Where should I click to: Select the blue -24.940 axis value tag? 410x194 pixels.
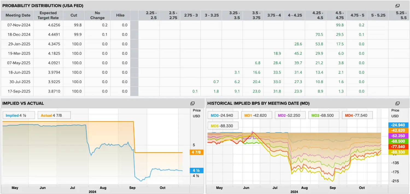[x=399, y=125]
